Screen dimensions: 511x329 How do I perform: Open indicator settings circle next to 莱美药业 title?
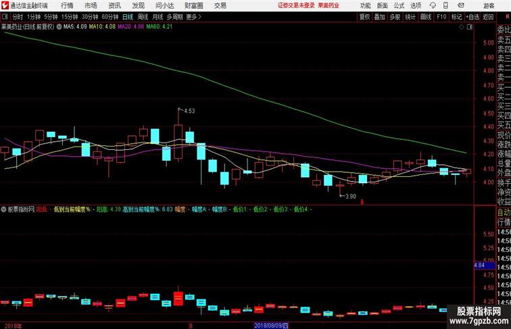click(59, 27)
